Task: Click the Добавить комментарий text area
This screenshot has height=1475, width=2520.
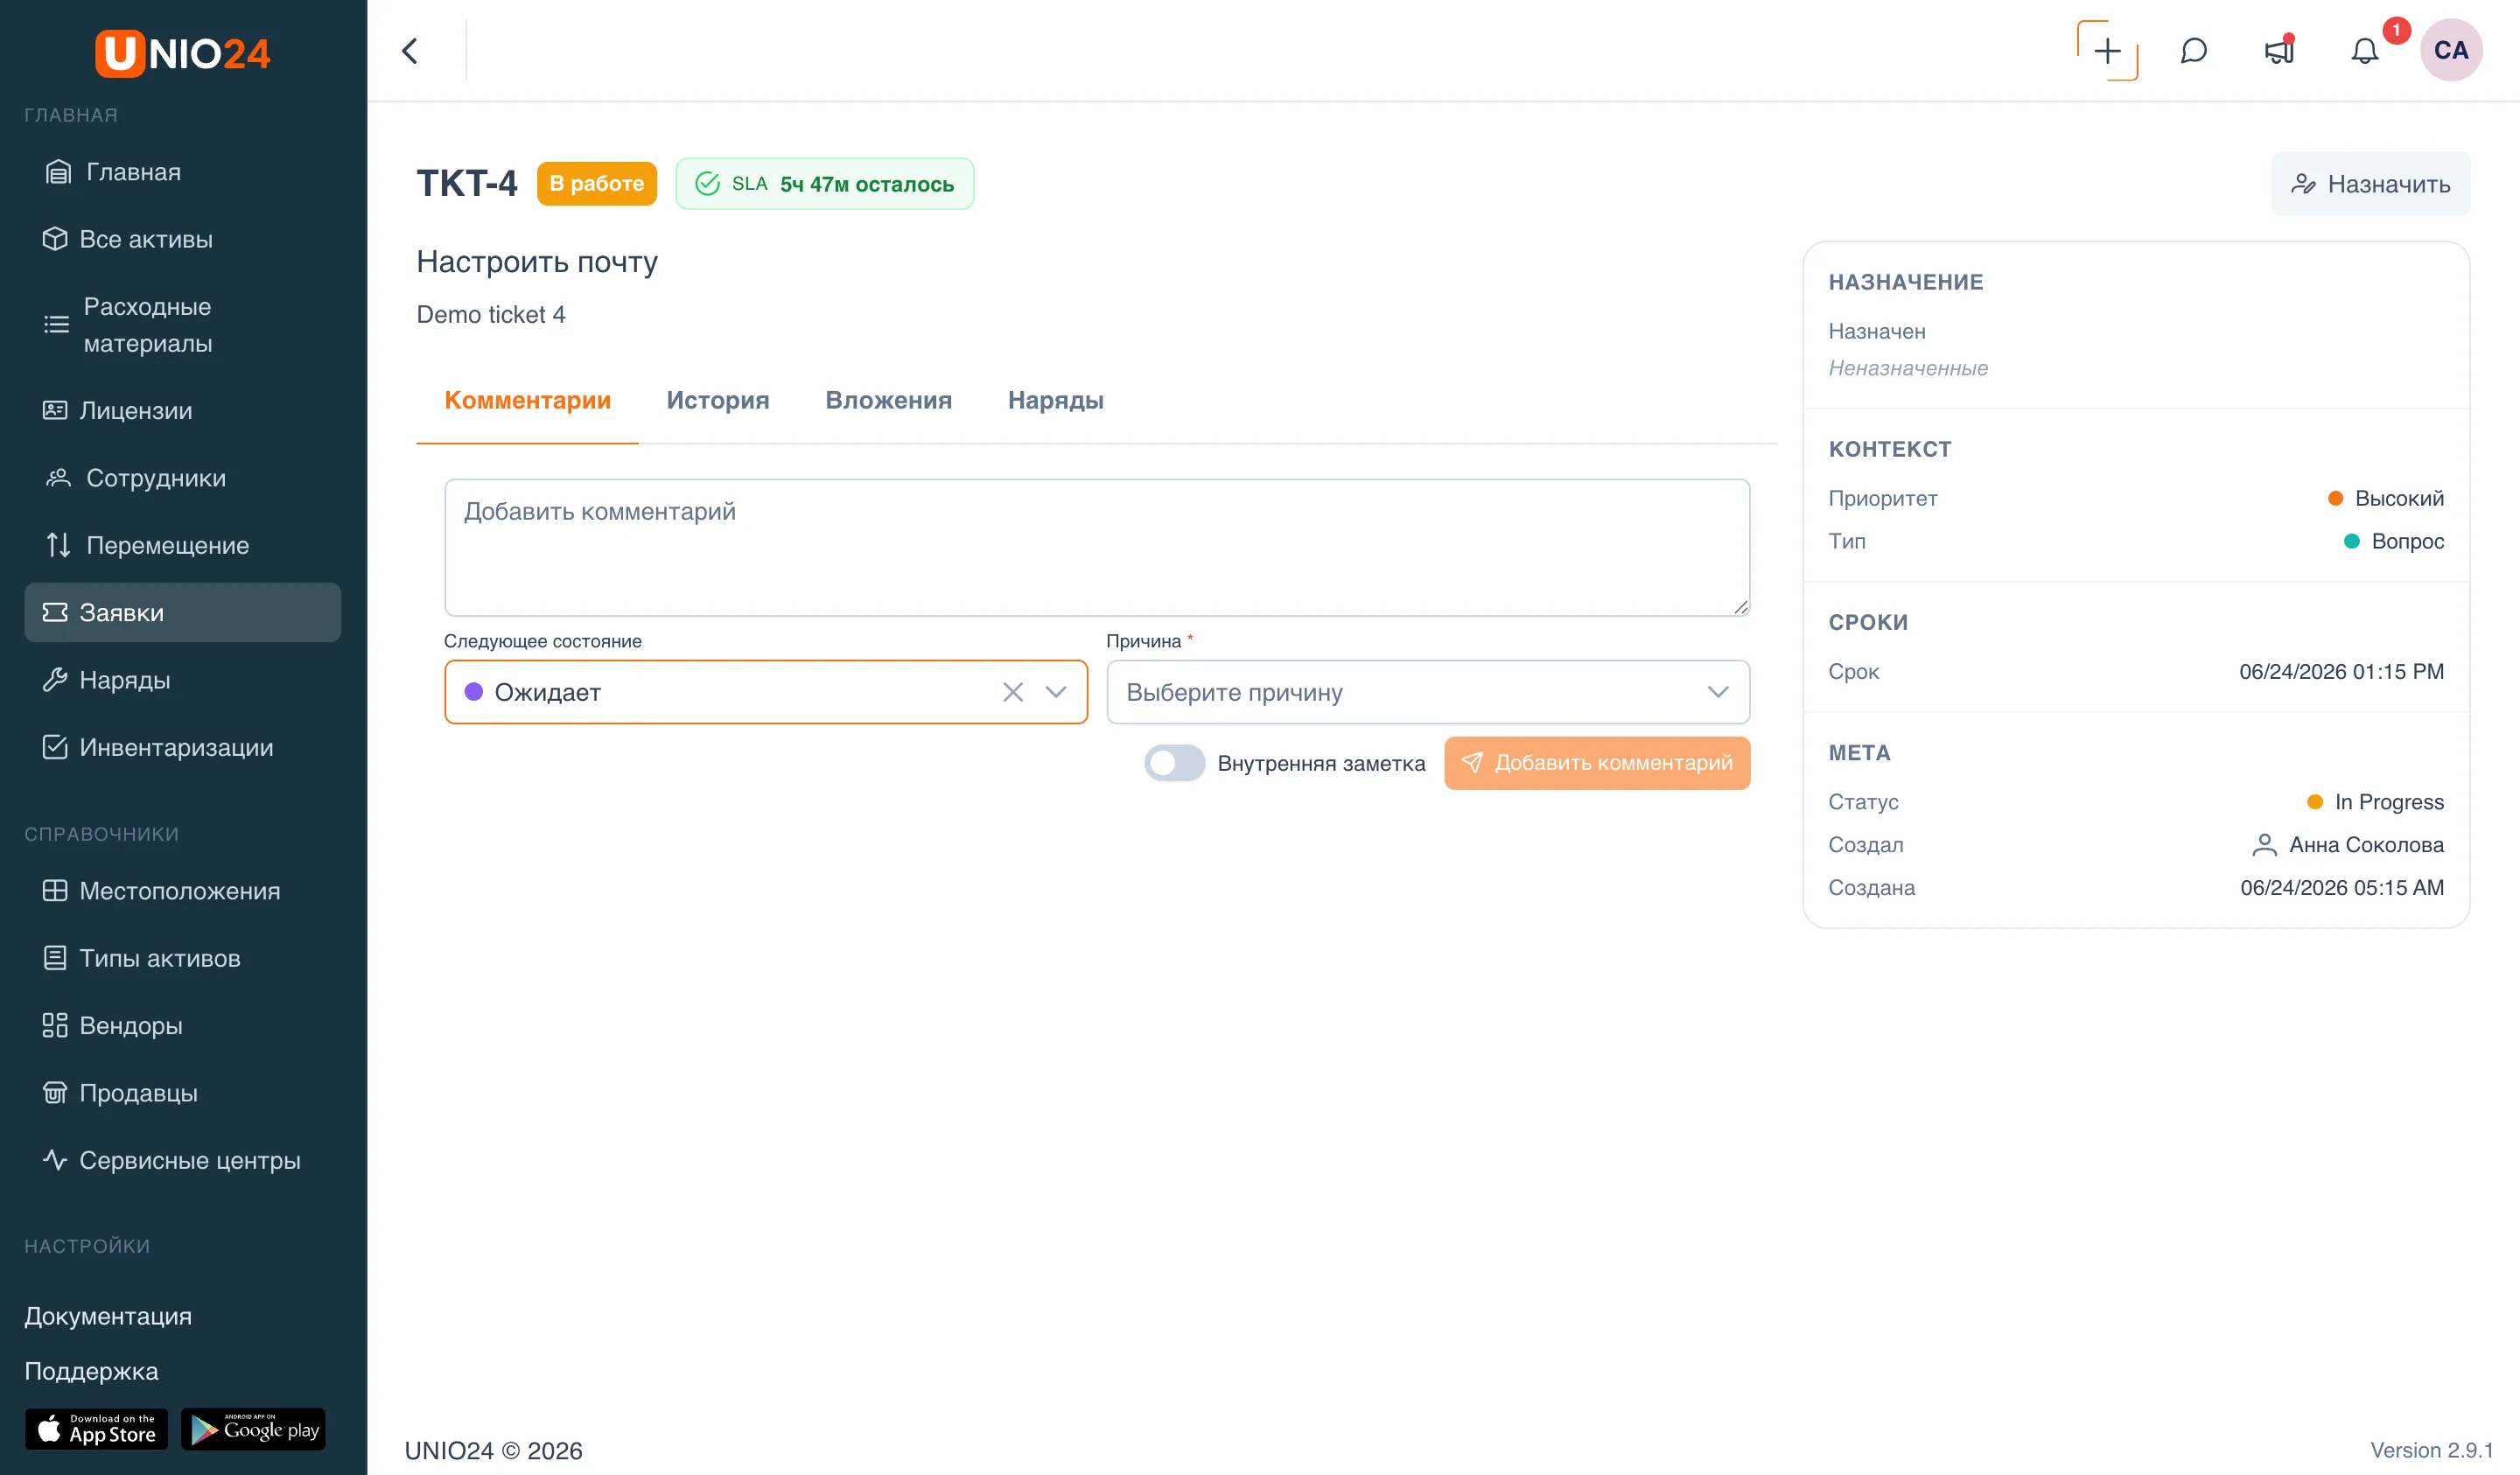Action: point(1097,547)
